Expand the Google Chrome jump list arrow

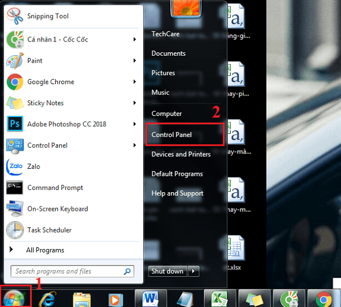[135, 82]
